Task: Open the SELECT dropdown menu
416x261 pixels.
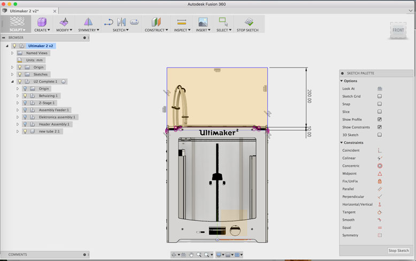Action: click(224, 30)
